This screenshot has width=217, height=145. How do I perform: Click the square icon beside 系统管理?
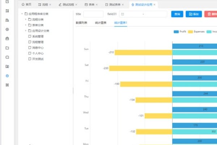[30, 36]
